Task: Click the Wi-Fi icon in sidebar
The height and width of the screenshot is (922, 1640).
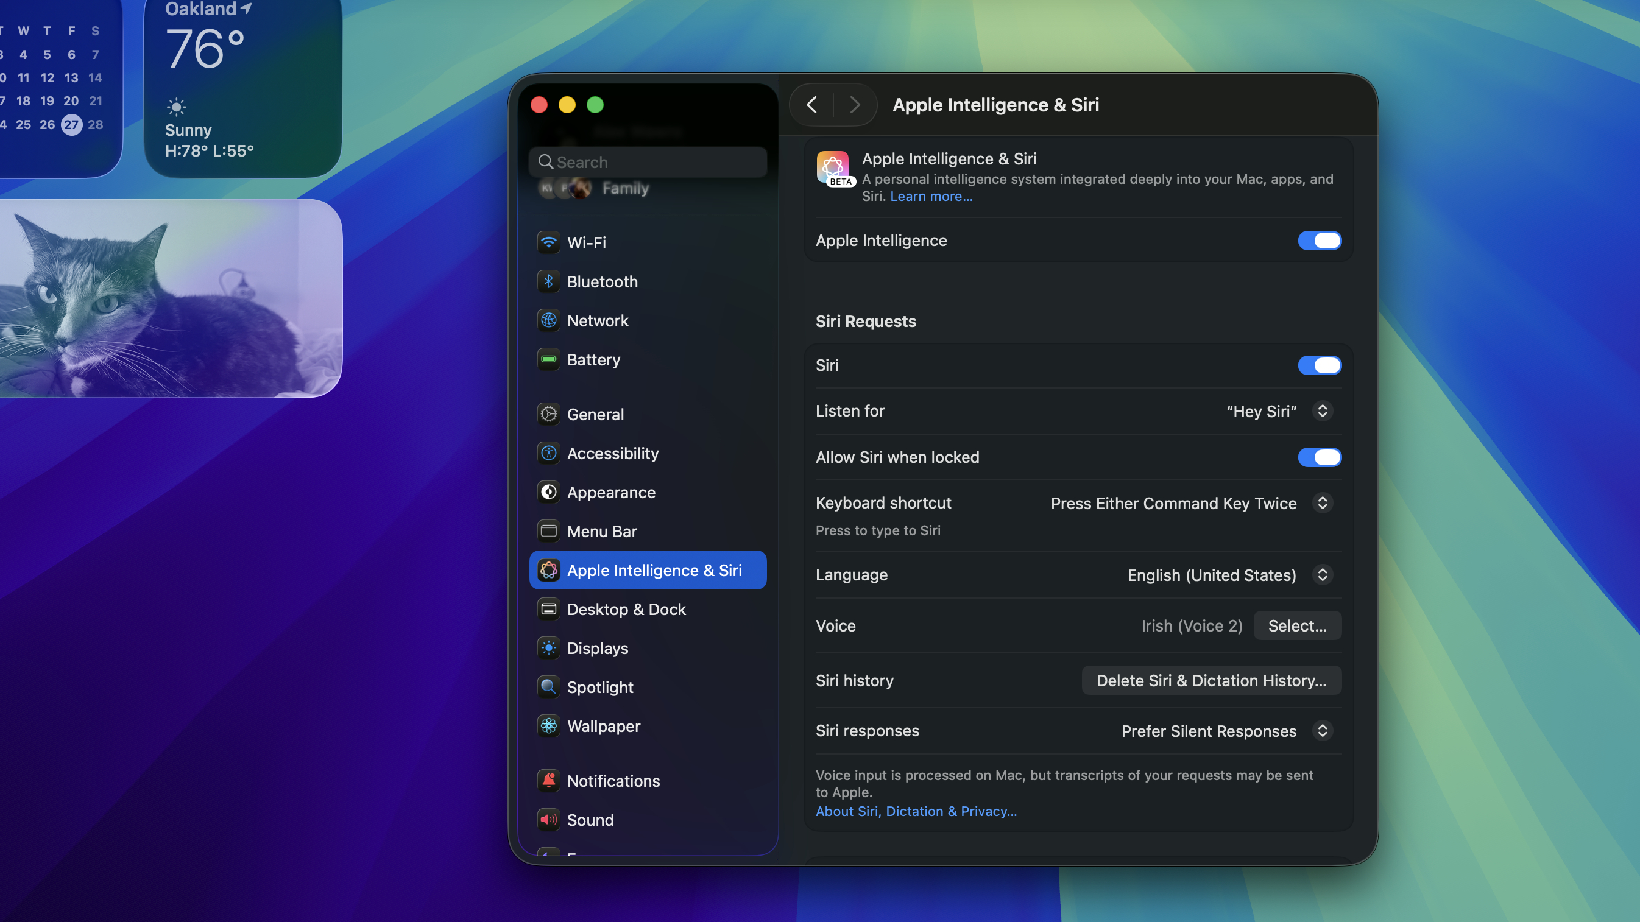Action: pos(548,242)
